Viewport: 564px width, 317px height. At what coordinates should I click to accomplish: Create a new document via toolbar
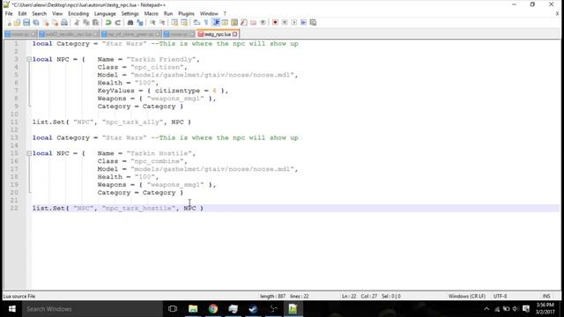[x=8, y=23]
